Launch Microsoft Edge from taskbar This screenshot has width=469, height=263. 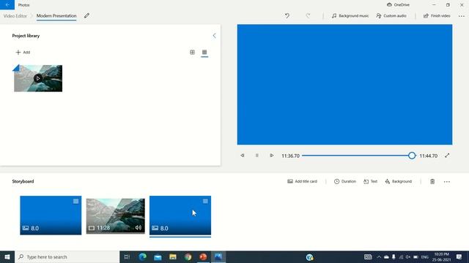coord(143,256)
